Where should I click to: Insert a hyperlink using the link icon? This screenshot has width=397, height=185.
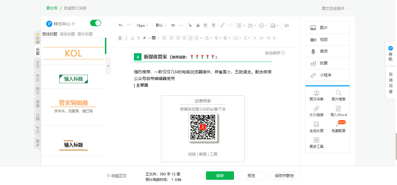click(222, 25)
